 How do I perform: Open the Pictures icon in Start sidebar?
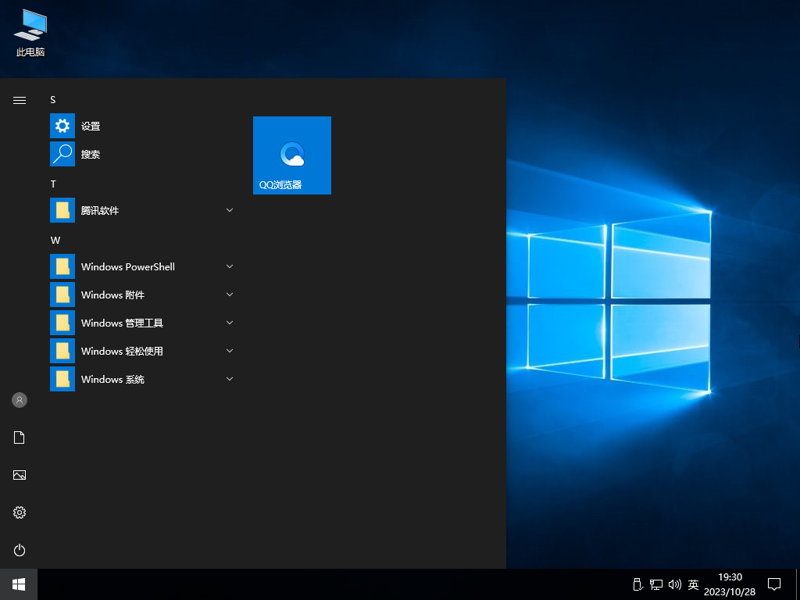click(19, 475)
